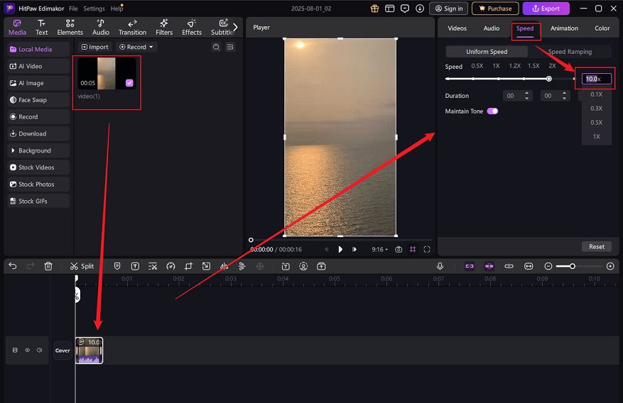623x403 pixels.
Task: Switch to the Audio library tab
Action: tap(101, 28)
